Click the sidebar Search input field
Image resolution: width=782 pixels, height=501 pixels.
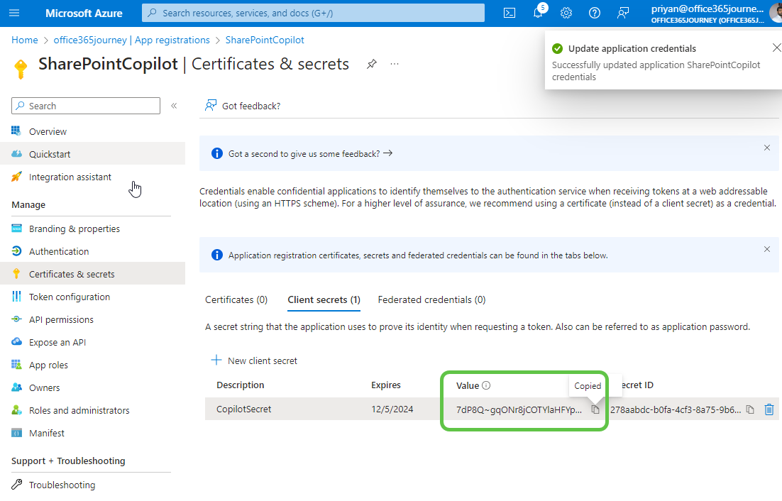pyautogui.click(x=85, y=105)
